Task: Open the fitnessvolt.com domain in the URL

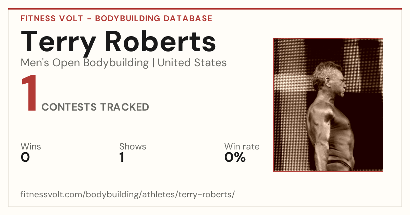Action: pos(52,195)
